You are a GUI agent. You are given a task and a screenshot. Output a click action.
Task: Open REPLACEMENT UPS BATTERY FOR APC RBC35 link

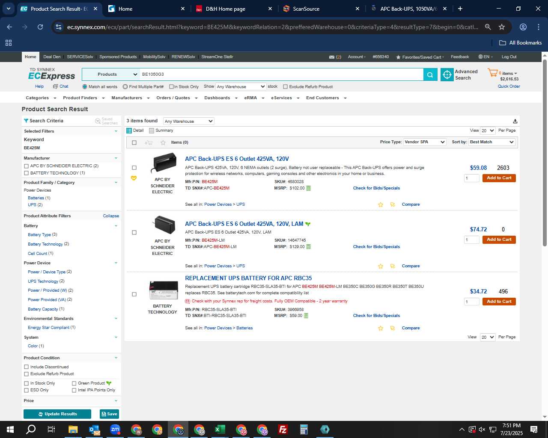248,278
